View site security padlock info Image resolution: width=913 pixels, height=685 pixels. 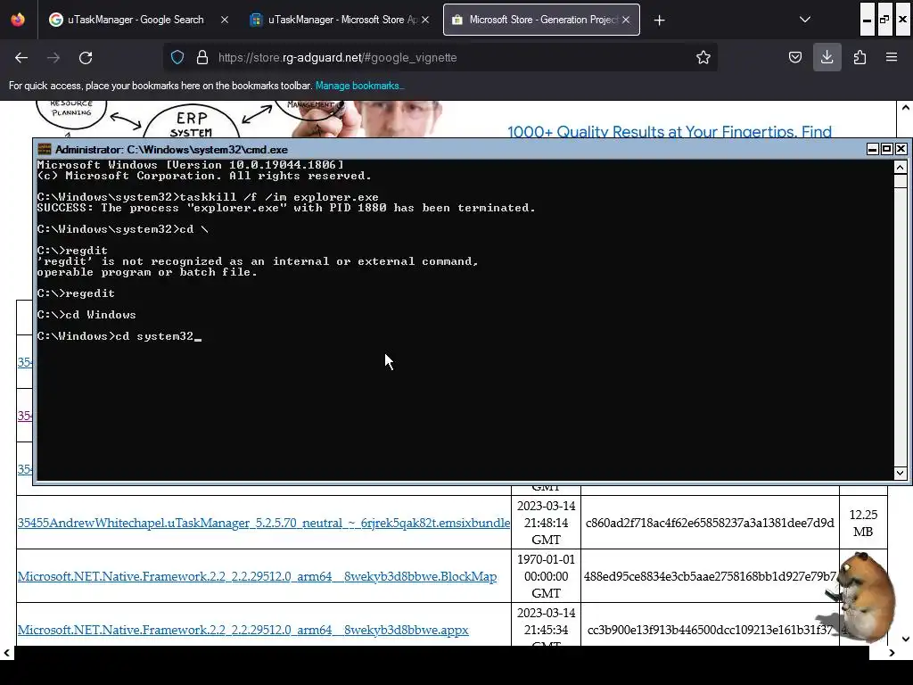coord(202,57)
